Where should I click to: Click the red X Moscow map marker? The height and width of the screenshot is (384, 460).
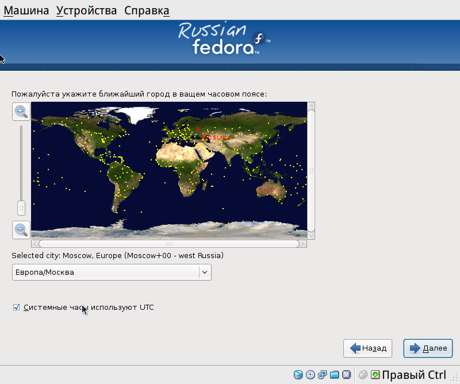click(198, 129)
